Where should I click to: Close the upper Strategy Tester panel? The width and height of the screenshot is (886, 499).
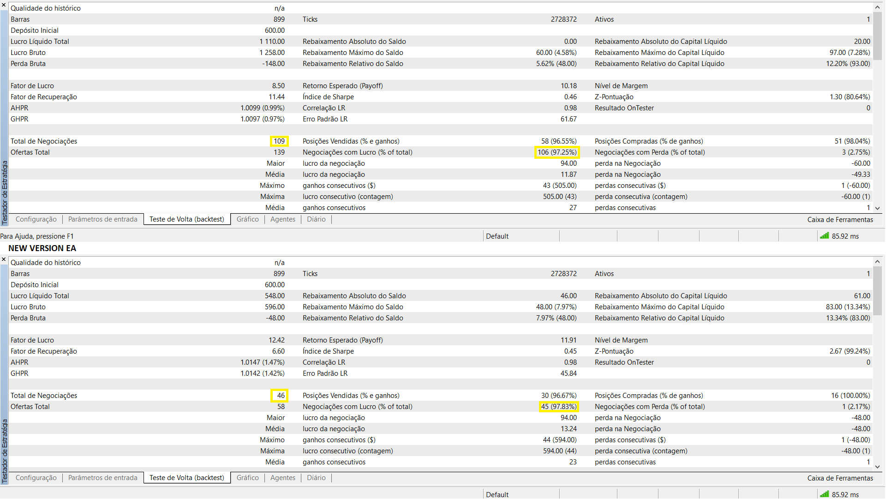coord(4,5)
